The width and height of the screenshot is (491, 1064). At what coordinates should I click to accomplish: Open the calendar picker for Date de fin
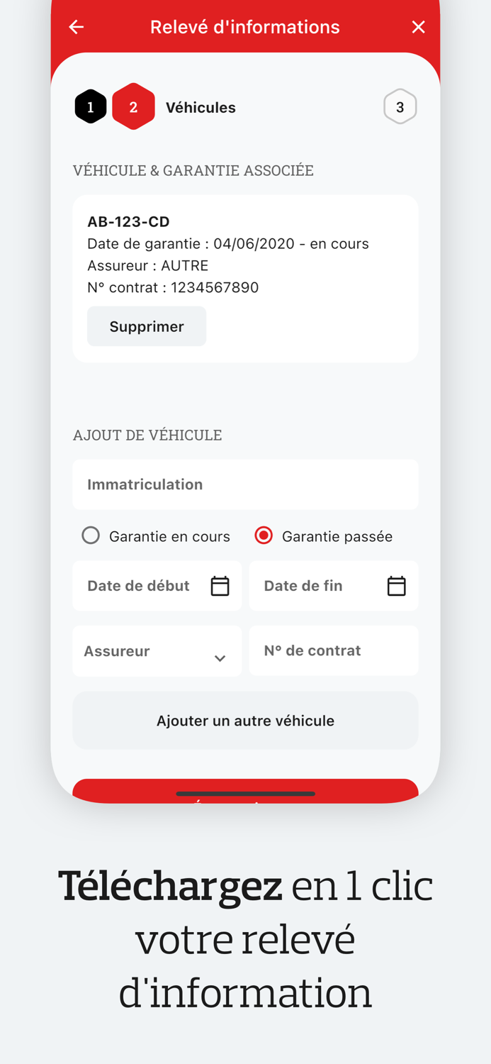pyautogui.click(x=396, y=586)
